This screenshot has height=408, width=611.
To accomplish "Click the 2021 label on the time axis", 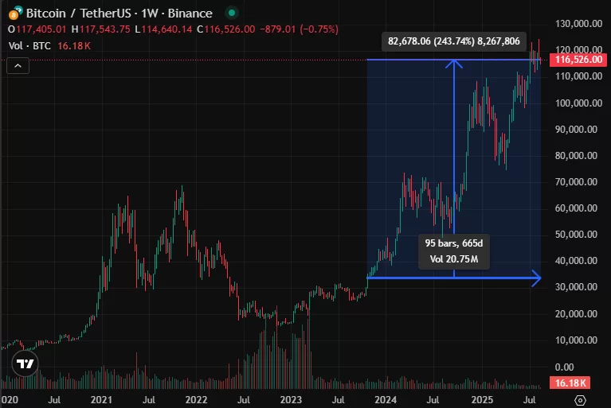I will click(101, 400).
